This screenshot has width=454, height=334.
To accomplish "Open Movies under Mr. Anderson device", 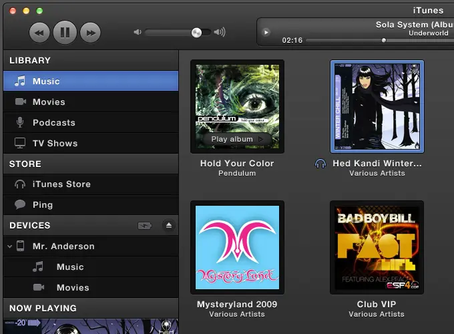I will (x=91, y=287).
